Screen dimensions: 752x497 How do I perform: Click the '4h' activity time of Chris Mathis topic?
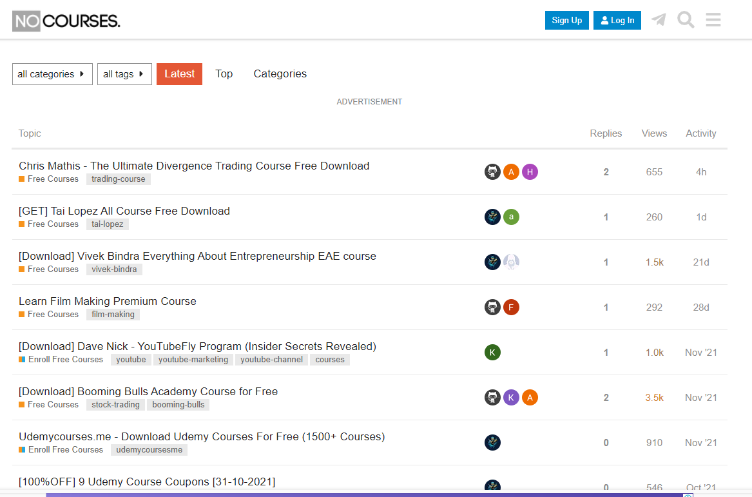click(701, 171)
